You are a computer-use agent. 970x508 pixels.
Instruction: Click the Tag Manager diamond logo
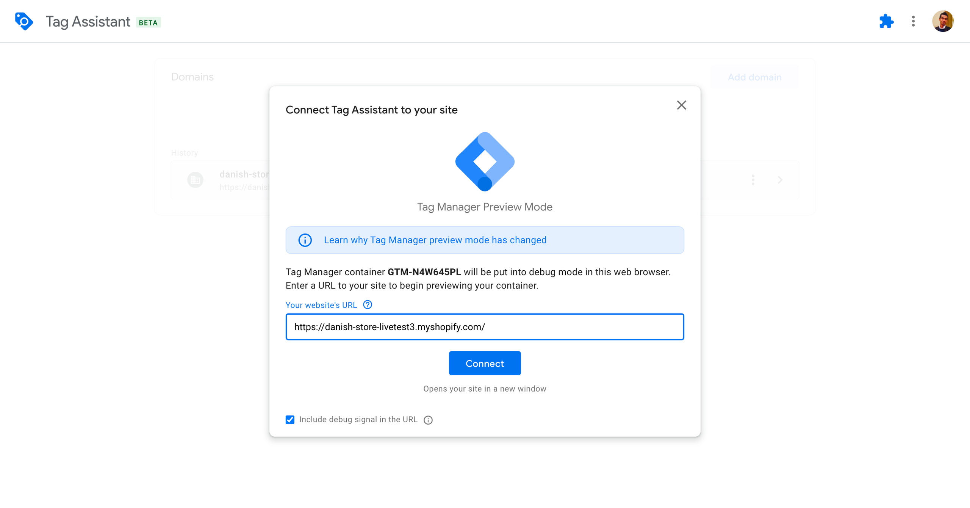coord(485,161)
